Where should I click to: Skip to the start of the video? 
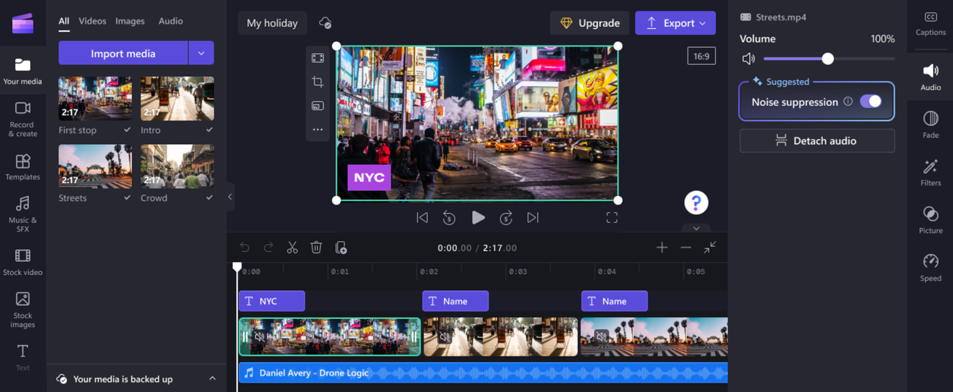[422, 217]
